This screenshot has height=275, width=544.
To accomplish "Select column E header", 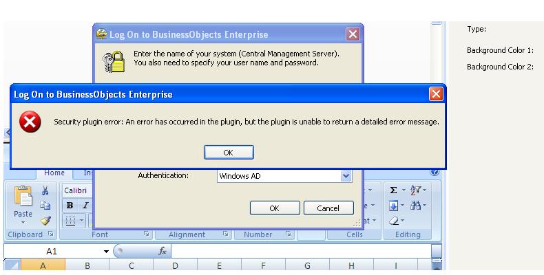I will pyautogui.click(x=219, y=265).
